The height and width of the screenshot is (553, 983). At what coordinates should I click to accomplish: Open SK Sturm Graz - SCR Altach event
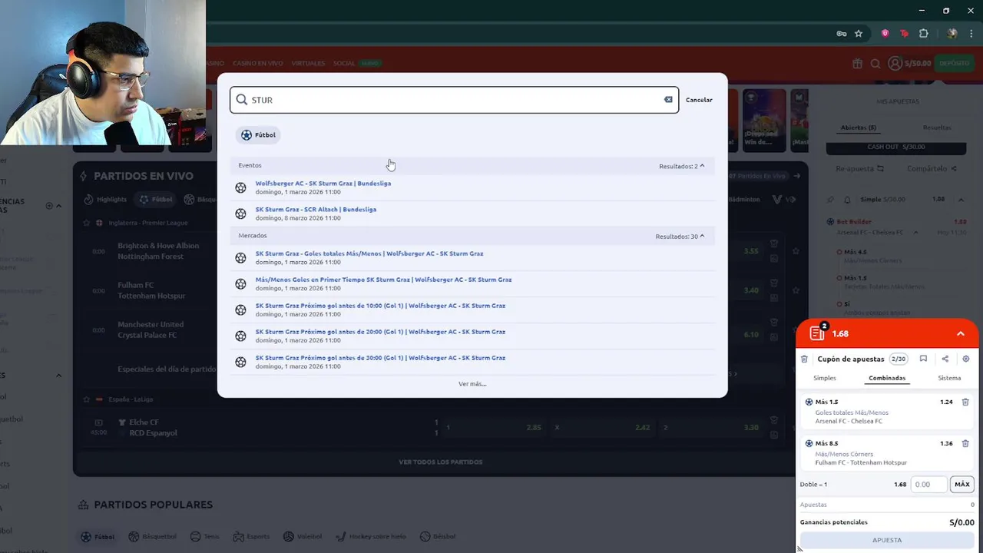pos(316,209)
